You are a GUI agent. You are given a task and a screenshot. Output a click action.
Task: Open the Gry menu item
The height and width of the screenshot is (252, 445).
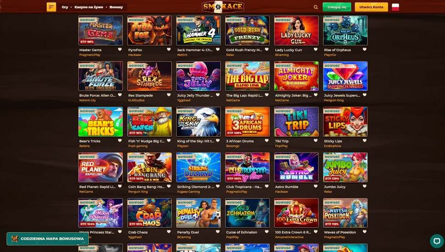pyautogui.click(x=65, y=7)
